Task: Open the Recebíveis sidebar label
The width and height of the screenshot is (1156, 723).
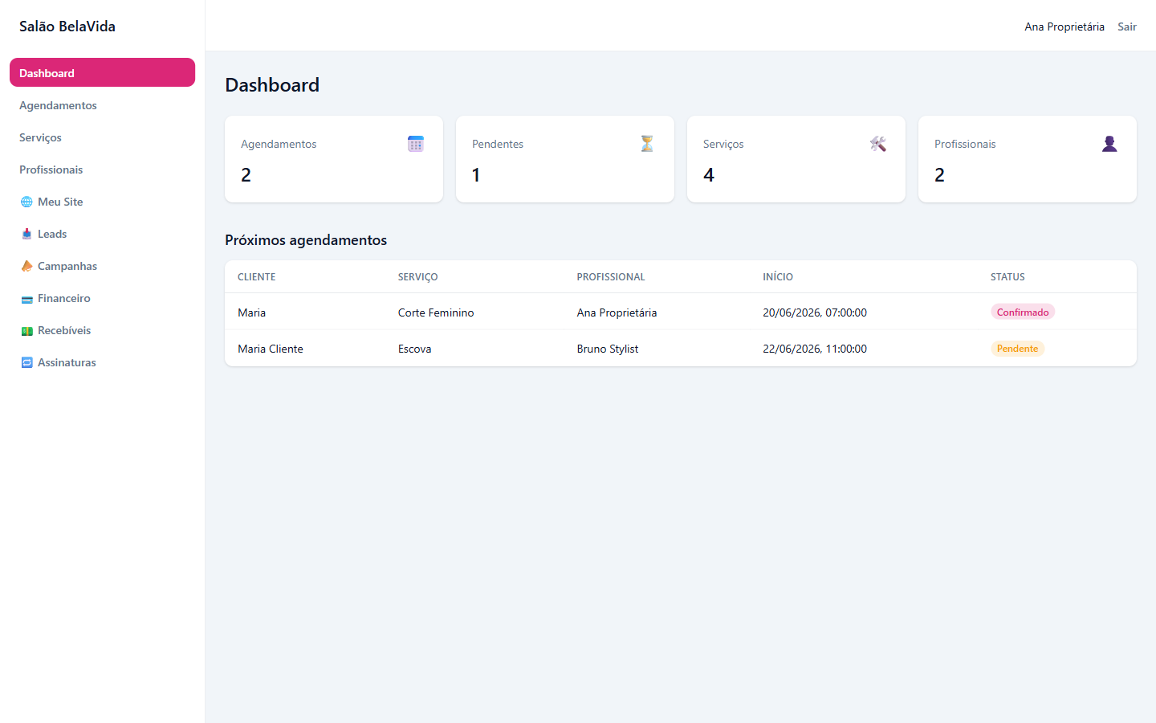Action: pyautogui.click(x=64, y=330)
